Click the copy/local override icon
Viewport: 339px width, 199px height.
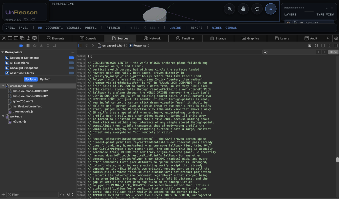[x=310, y=45]
